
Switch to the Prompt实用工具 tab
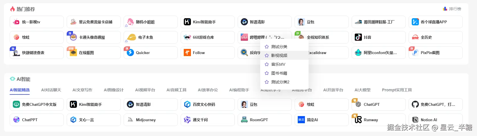pyautogui.click(x=397, y=90)
